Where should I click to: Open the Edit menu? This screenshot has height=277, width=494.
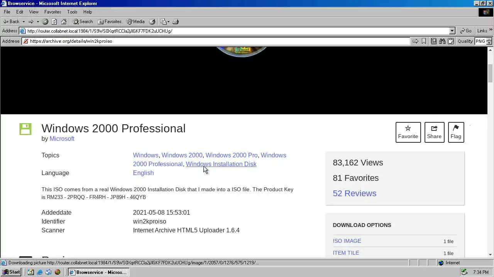(x=20, y=12)
